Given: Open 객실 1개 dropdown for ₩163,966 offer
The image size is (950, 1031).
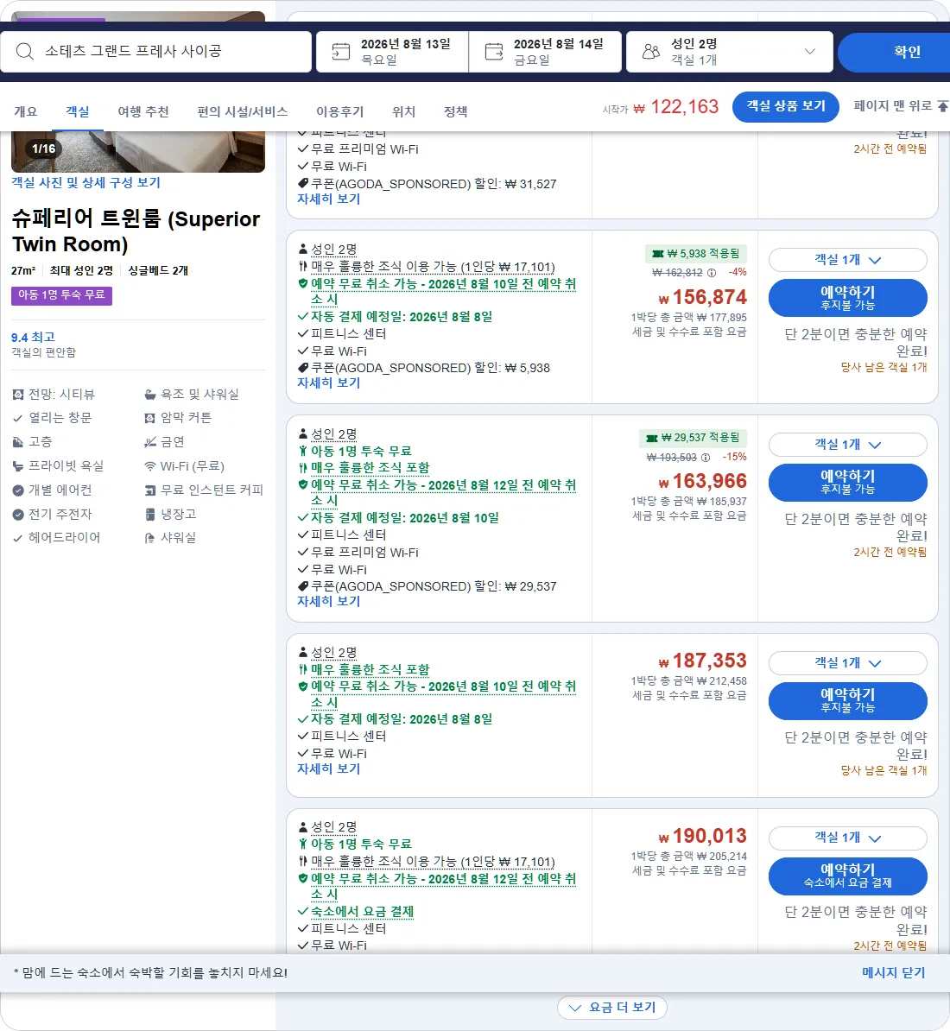Looking at the screenshot, I should [847, 445].
